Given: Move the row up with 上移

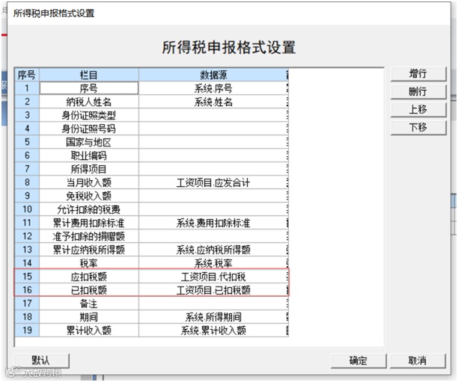Looking at the screenshot, I should point(418,110).
